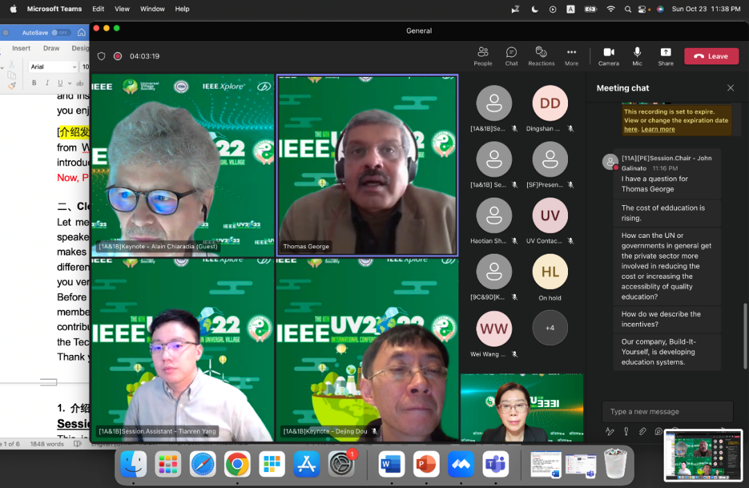The height and width of the screenshot is (488, 749).
Task: Open the Chat button in meeting toolbar
Action: 511,56
